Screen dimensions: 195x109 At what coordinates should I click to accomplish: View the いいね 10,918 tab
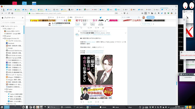tap(101, 24)
